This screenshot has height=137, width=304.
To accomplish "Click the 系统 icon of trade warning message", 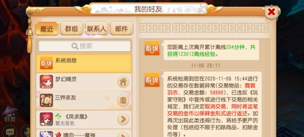I will (x=152, y=79).
